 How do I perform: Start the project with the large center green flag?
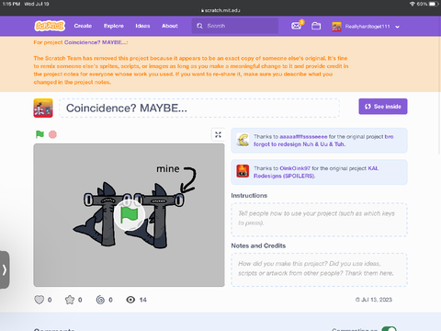coord(129,215)
